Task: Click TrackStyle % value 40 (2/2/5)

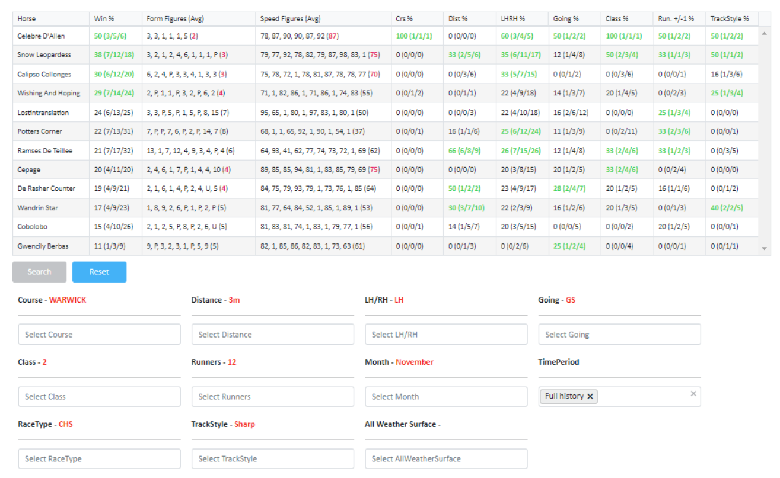Action: click(727, 208)
